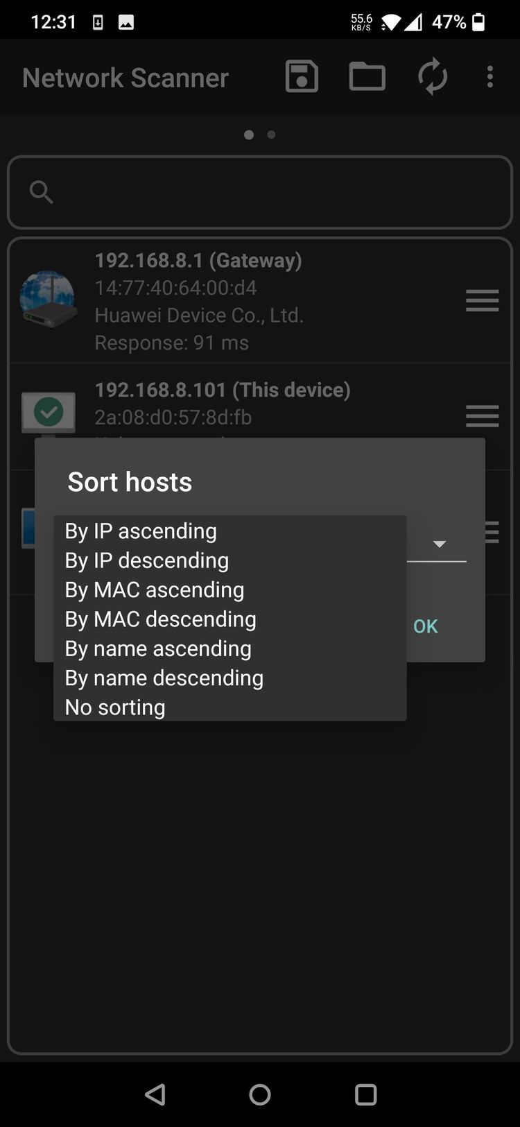Screen dimensions: 520x1127
Task: Tap the router gateway device icon
Action: click(x=48, y=300)
